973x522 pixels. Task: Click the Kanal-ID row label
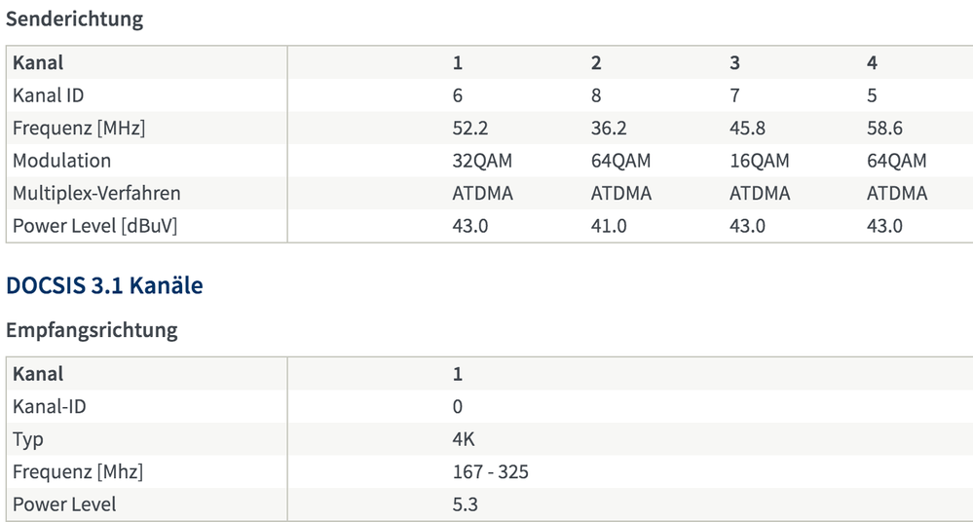[49, 406]
